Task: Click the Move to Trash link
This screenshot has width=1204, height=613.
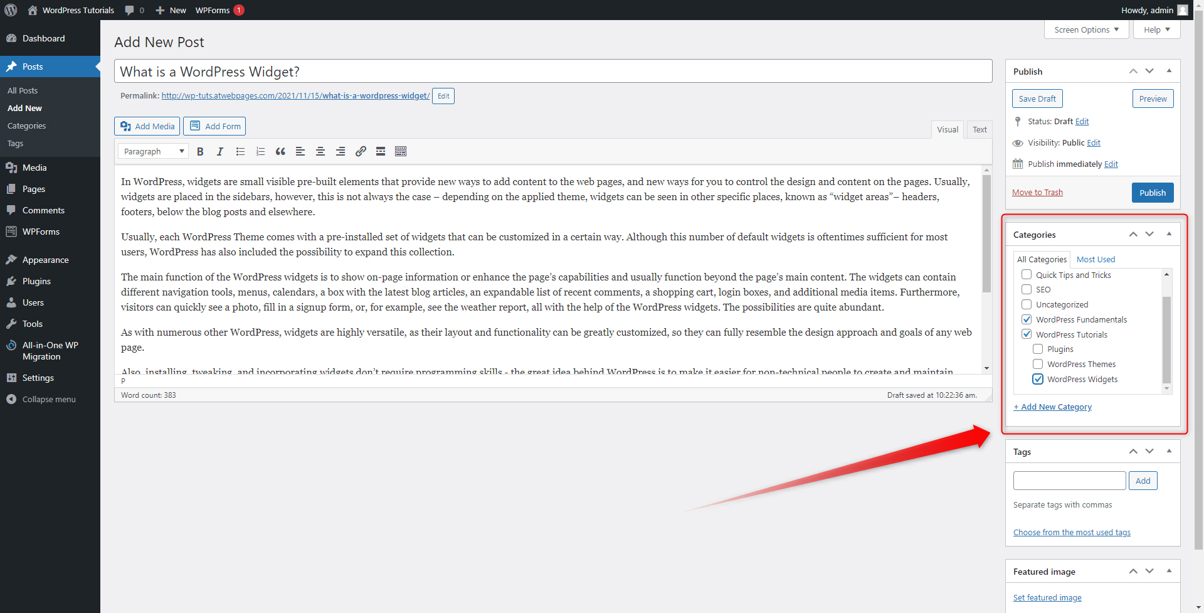Action: [1037, 192]
